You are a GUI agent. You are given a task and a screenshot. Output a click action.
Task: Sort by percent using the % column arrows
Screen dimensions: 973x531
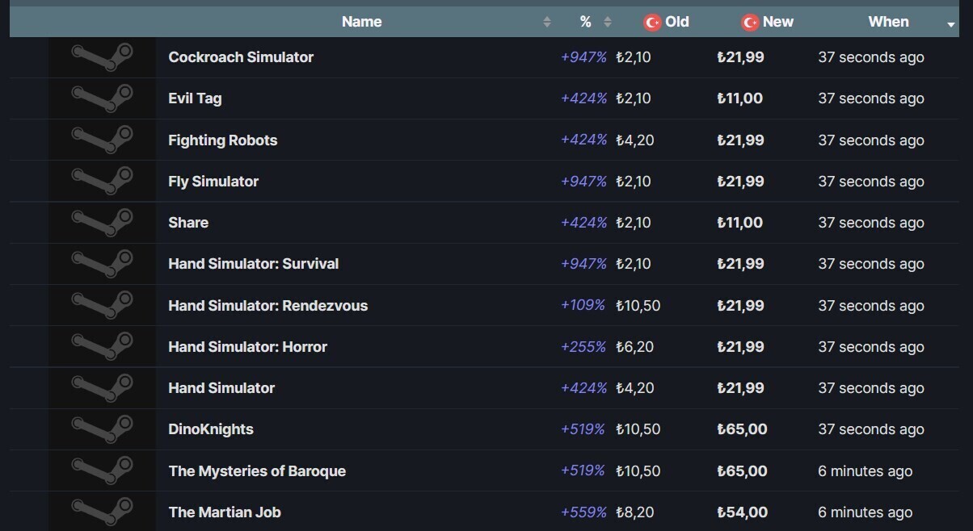(608, 23)
